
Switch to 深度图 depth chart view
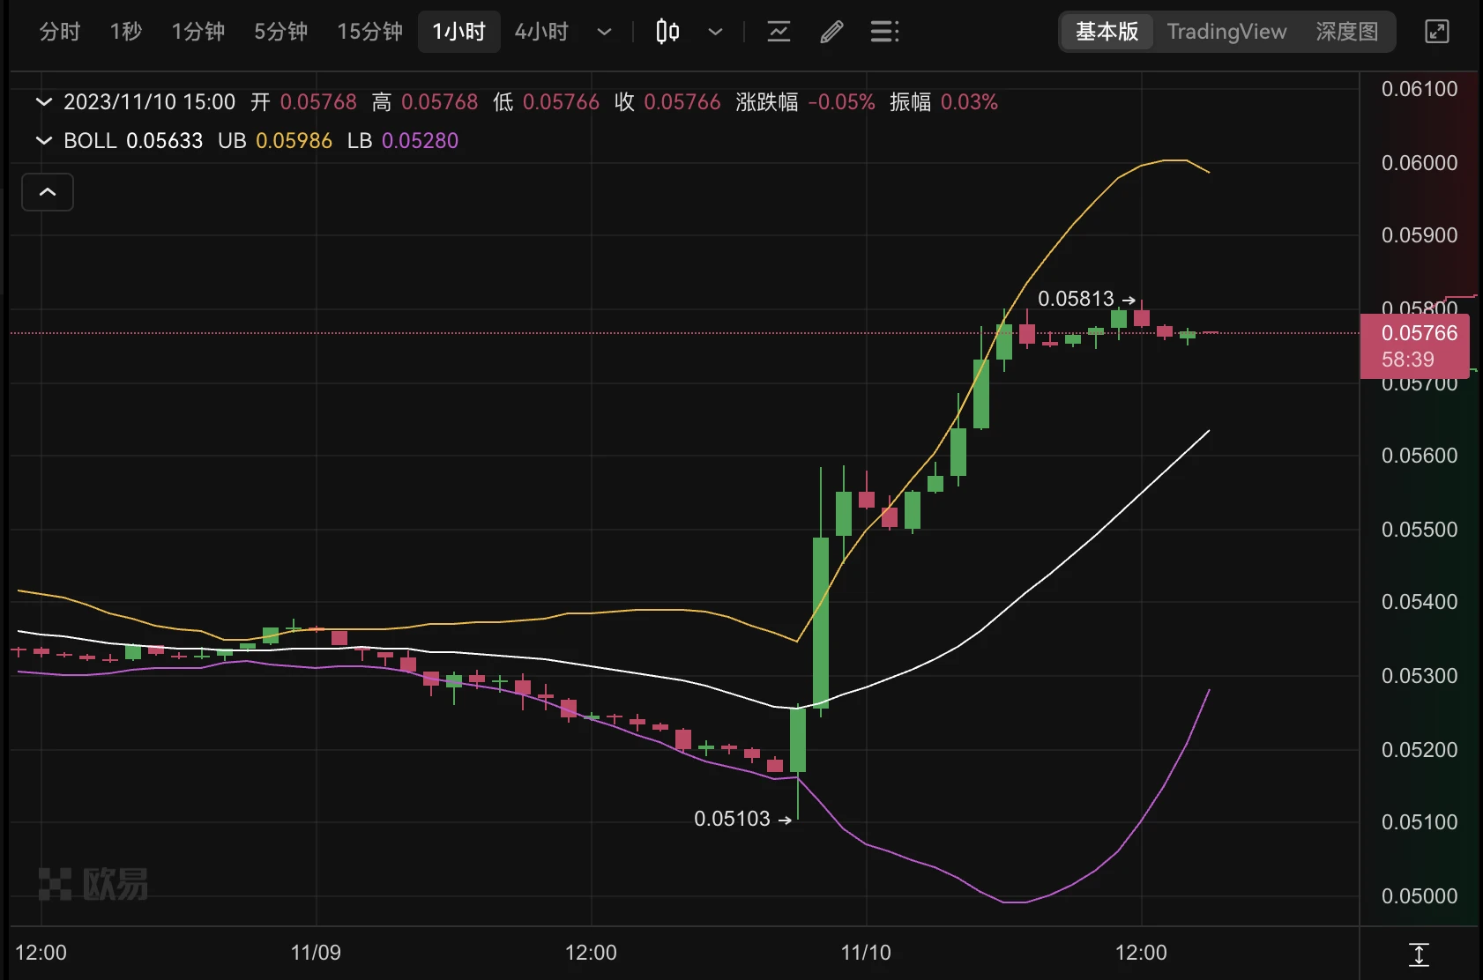pos(1346,32)
